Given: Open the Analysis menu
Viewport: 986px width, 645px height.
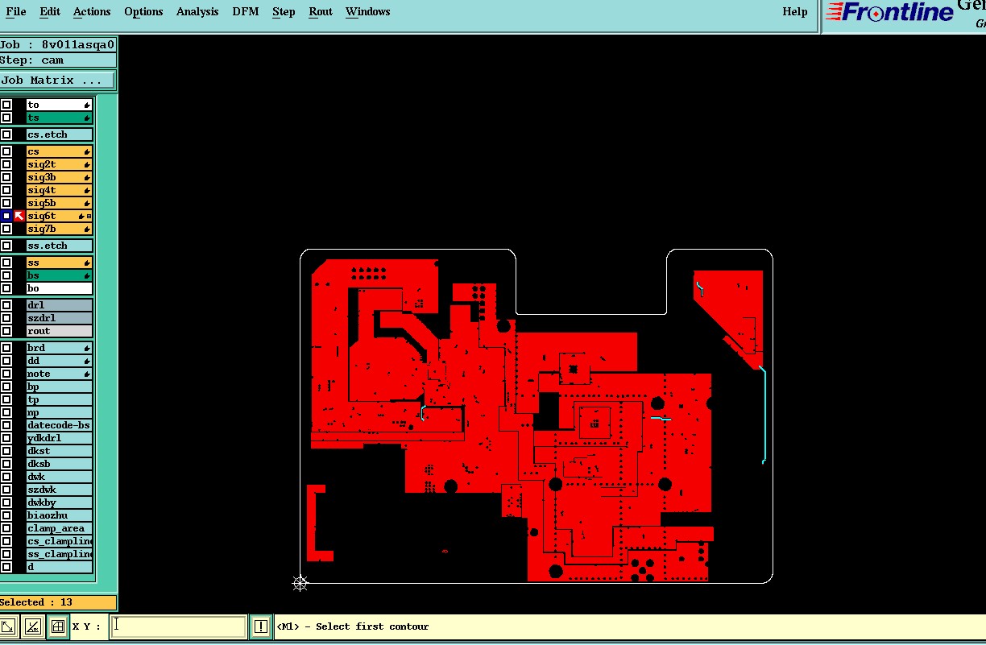Looking at the screenshot, I should tap(197, 11).
